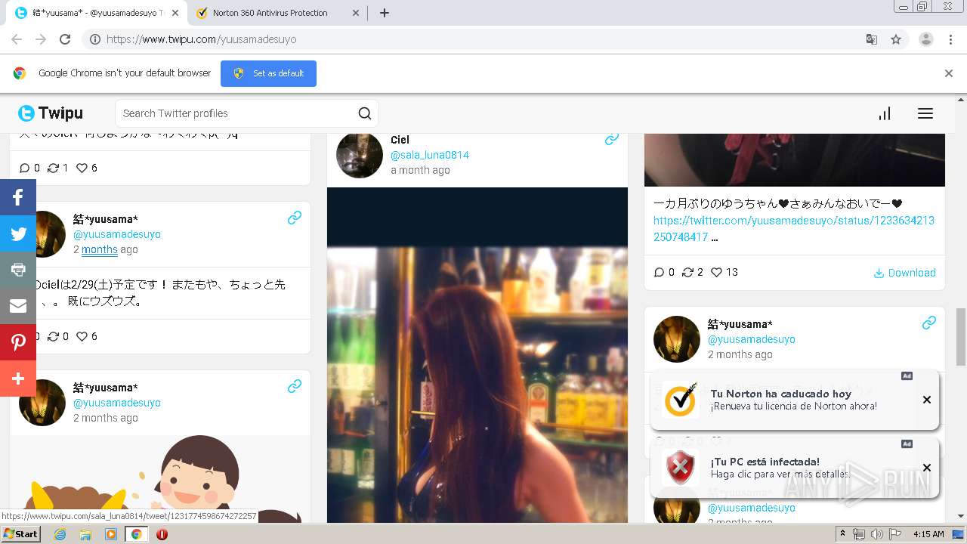Click yuusama avatar on 2/29 tweet
The image size is (967, 544).
click(50, 234)
